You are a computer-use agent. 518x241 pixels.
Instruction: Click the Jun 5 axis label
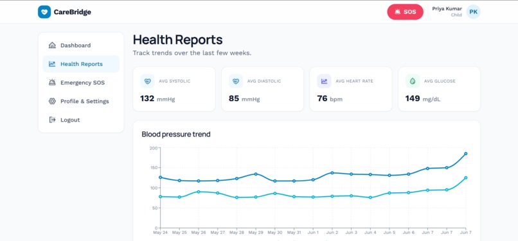[x=389, y=233]
